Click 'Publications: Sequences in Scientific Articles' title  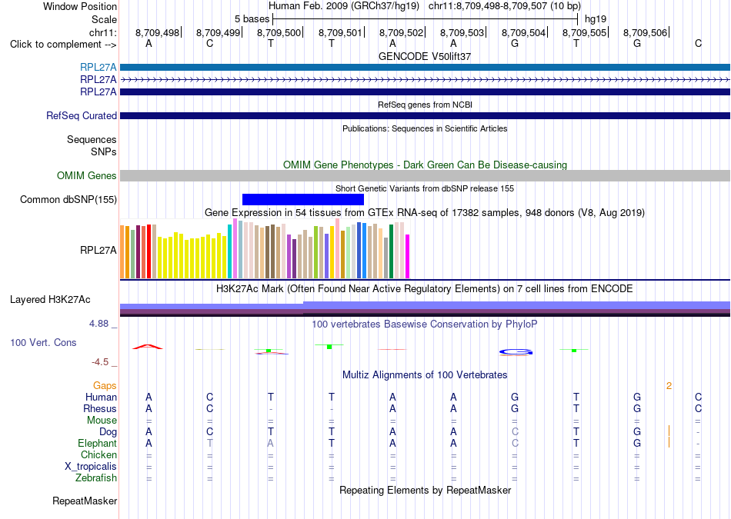coord(425,128)
